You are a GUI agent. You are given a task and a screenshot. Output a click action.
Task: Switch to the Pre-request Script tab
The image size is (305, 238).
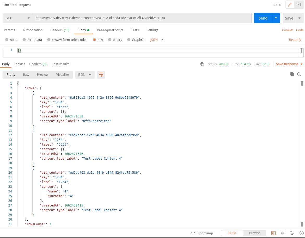coord(110,30)
